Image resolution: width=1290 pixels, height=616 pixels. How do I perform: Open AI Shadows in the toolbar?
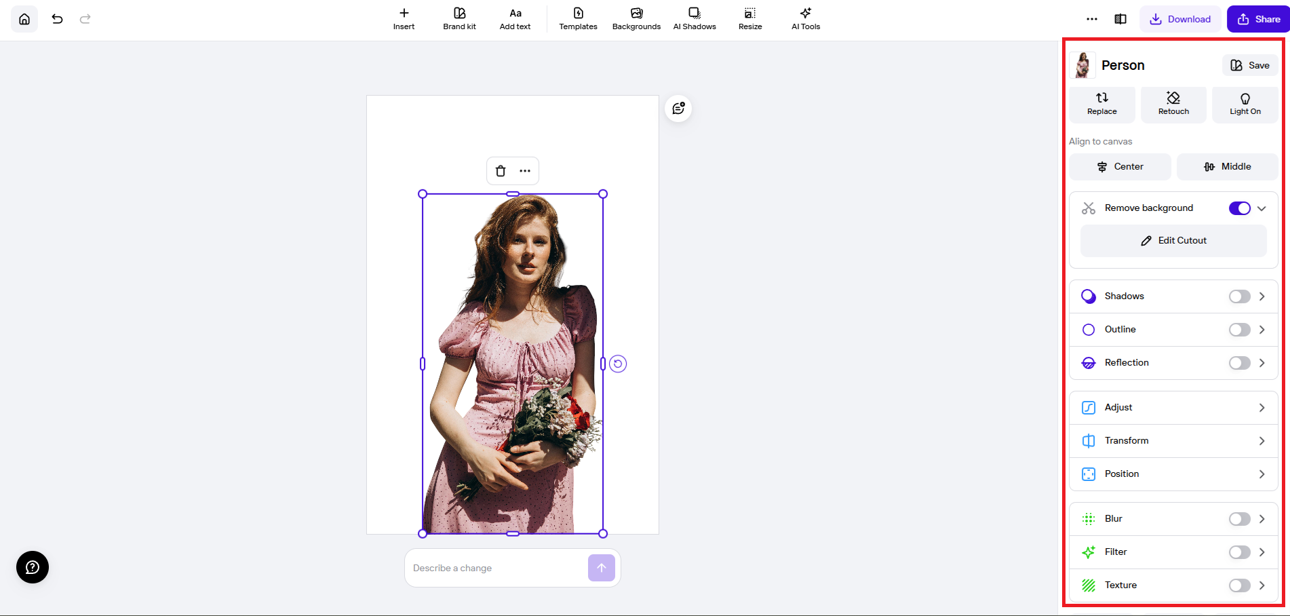point(695,19)
